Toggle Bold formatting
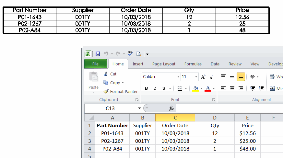The image size is (283, 158). (146, 88)
